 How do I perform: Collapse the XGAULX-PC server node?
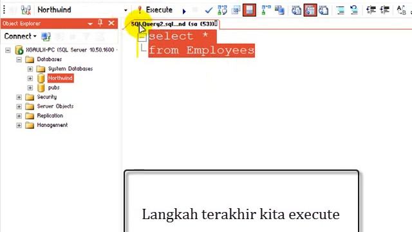pyautogui.click(x=8, y=50)
